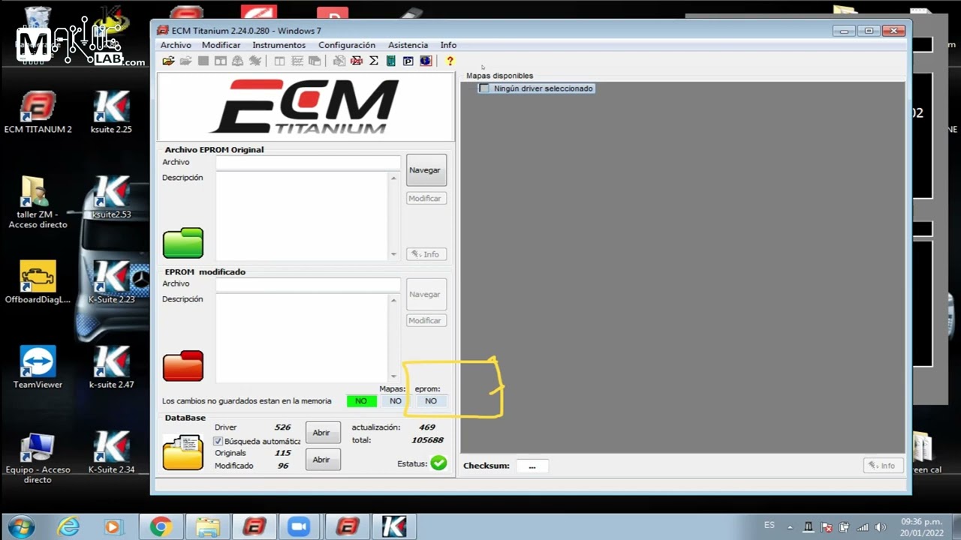Open File Explorer taskbar icon

click(206, 526)
